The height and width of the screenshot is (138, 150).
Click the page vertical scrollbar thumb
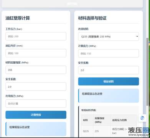coord(147,72)
